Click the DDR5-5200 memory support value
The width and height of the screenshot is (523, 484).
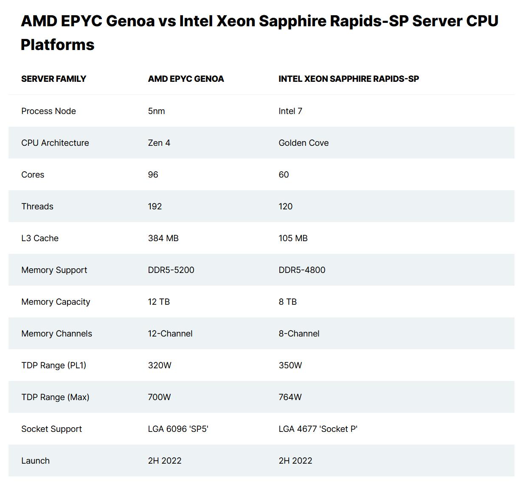(171, 270)
